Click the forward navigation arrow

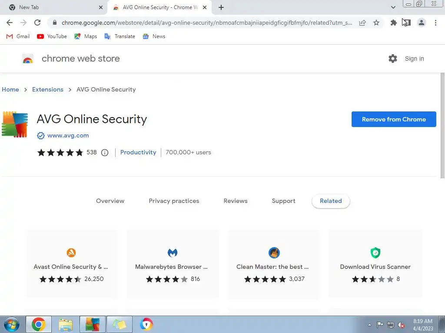click(23, 23)
